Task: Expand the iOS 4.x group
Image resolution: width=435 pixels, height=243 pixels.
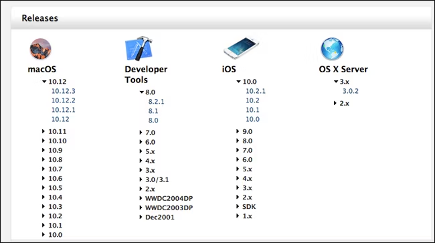Action: [238, 178]
